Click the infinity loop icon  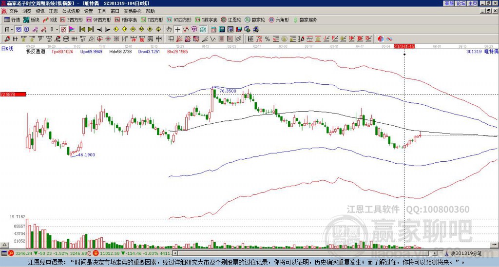pos(389,39)
